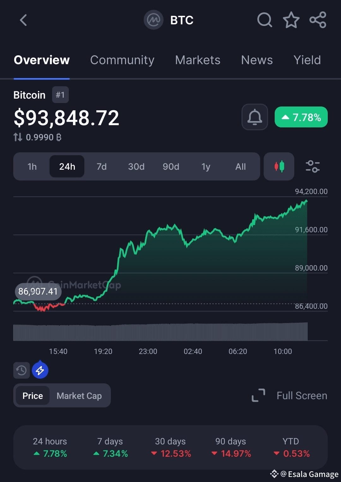Tap the 86,400.00 axis label
The image size is (341, 482).
click(311, 306)
